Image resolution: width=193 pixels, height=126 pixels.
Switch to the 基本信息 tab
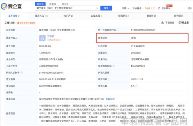click(x=14, y=16)
